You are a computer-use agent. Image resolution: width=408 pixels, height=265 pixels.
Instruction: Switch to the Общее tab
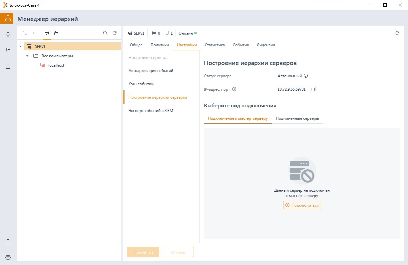136,45
